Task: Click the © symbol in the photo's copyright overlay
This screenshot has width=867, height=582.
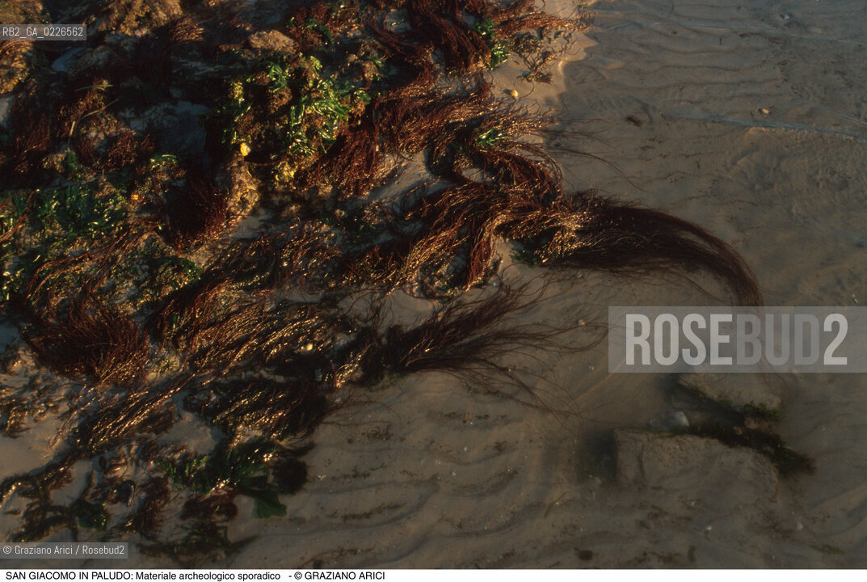Action: pyautogui.click(x=7, y=550)
